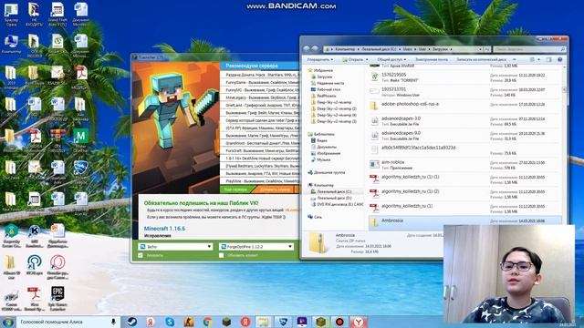Select the 1935713701 file row
This screenshot has height=328, width=584.
click(x=465, y=92)
